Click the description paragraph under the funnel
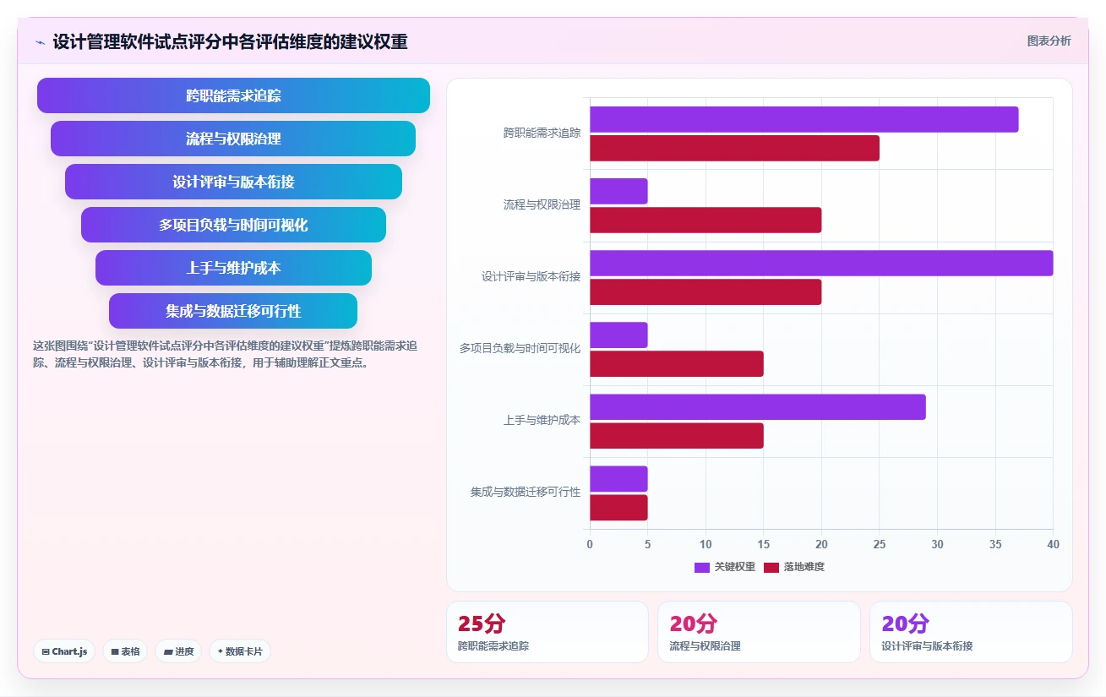The height and width of the screenshot is (697, 1106). pyautogui.click(x=226, y=355)
